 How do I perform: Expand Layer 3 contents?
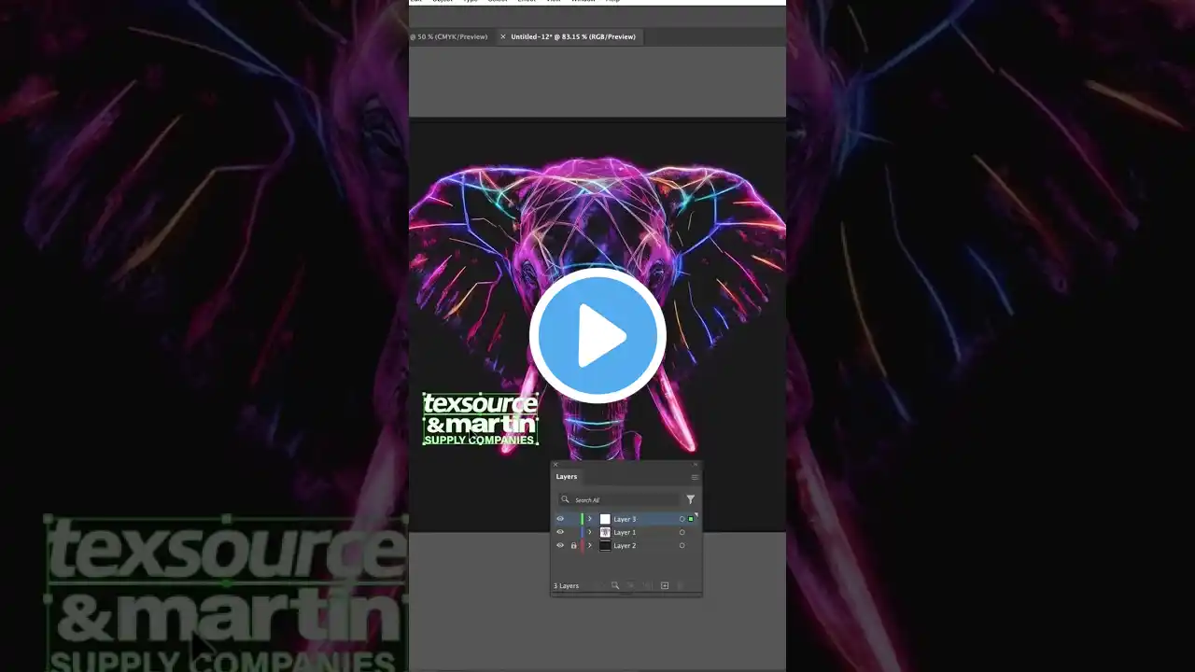pyautogui.click(x=590, y=519)
